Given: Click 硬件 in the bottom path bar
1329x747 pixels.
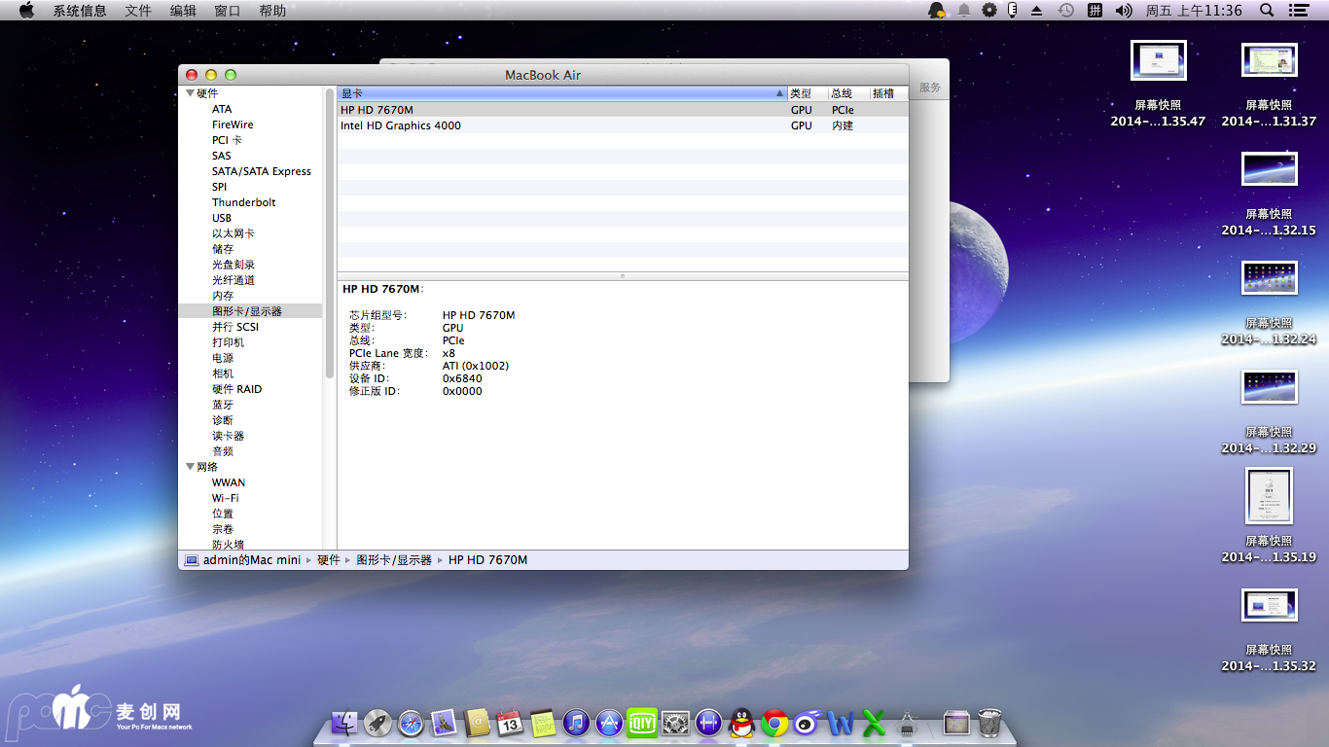Looking at the screenshot, I should click(329, 560).
